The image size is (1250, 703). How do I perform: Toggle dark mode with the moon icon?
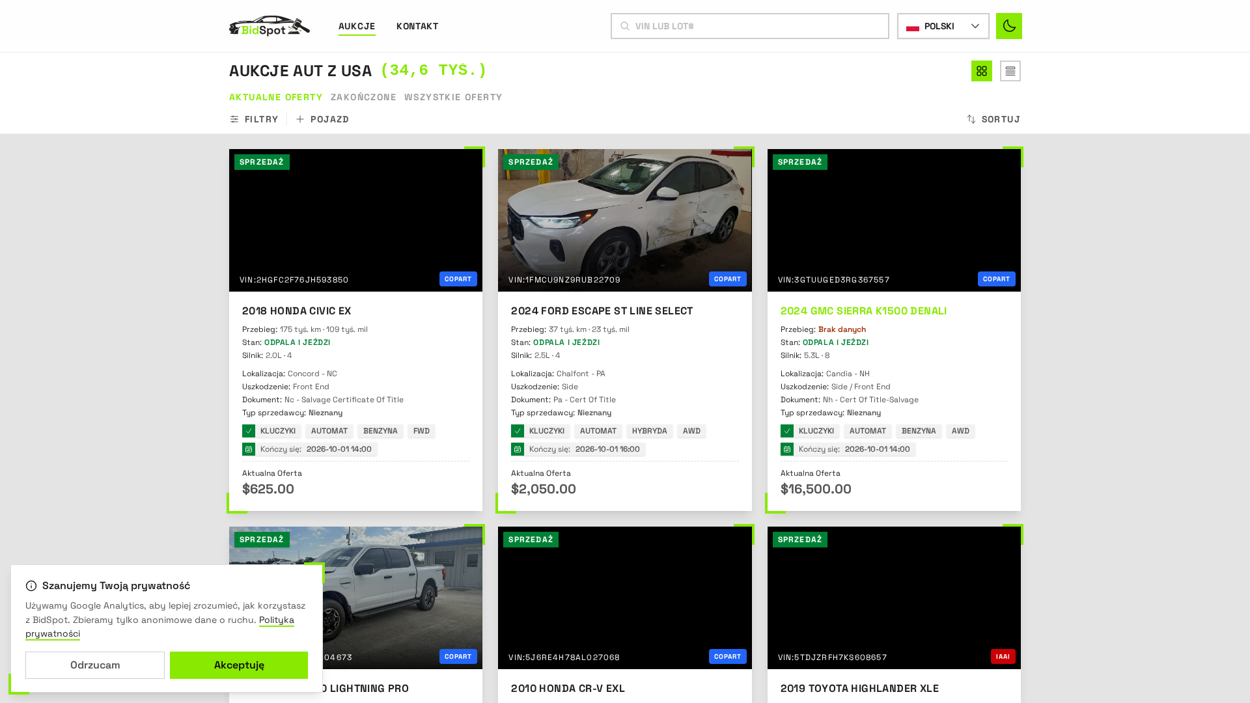1008,26
